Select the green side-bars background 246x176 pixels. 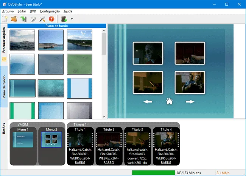(x=22, y=110)
